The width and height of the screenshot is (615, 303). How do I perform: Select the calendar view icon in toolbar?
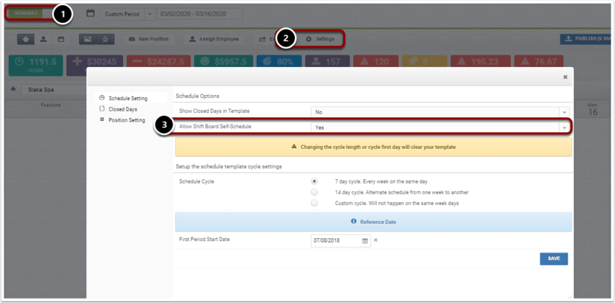(61, 40)
